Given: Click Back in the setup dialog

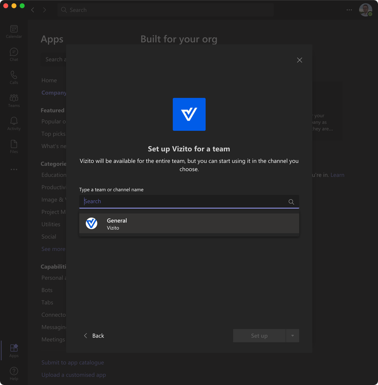Looking at the screenshot, I should tap(94, 336).
